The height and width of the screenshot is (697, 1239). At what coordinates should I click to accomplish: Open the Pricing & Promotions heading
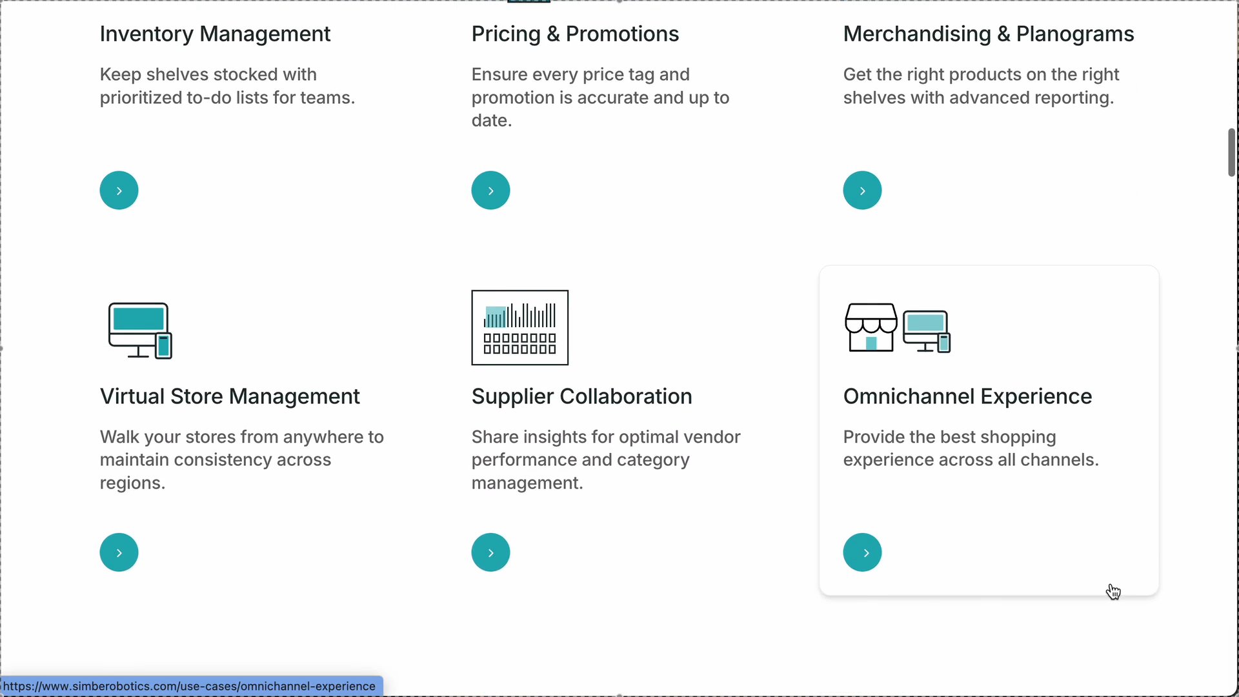click(575, 34)
